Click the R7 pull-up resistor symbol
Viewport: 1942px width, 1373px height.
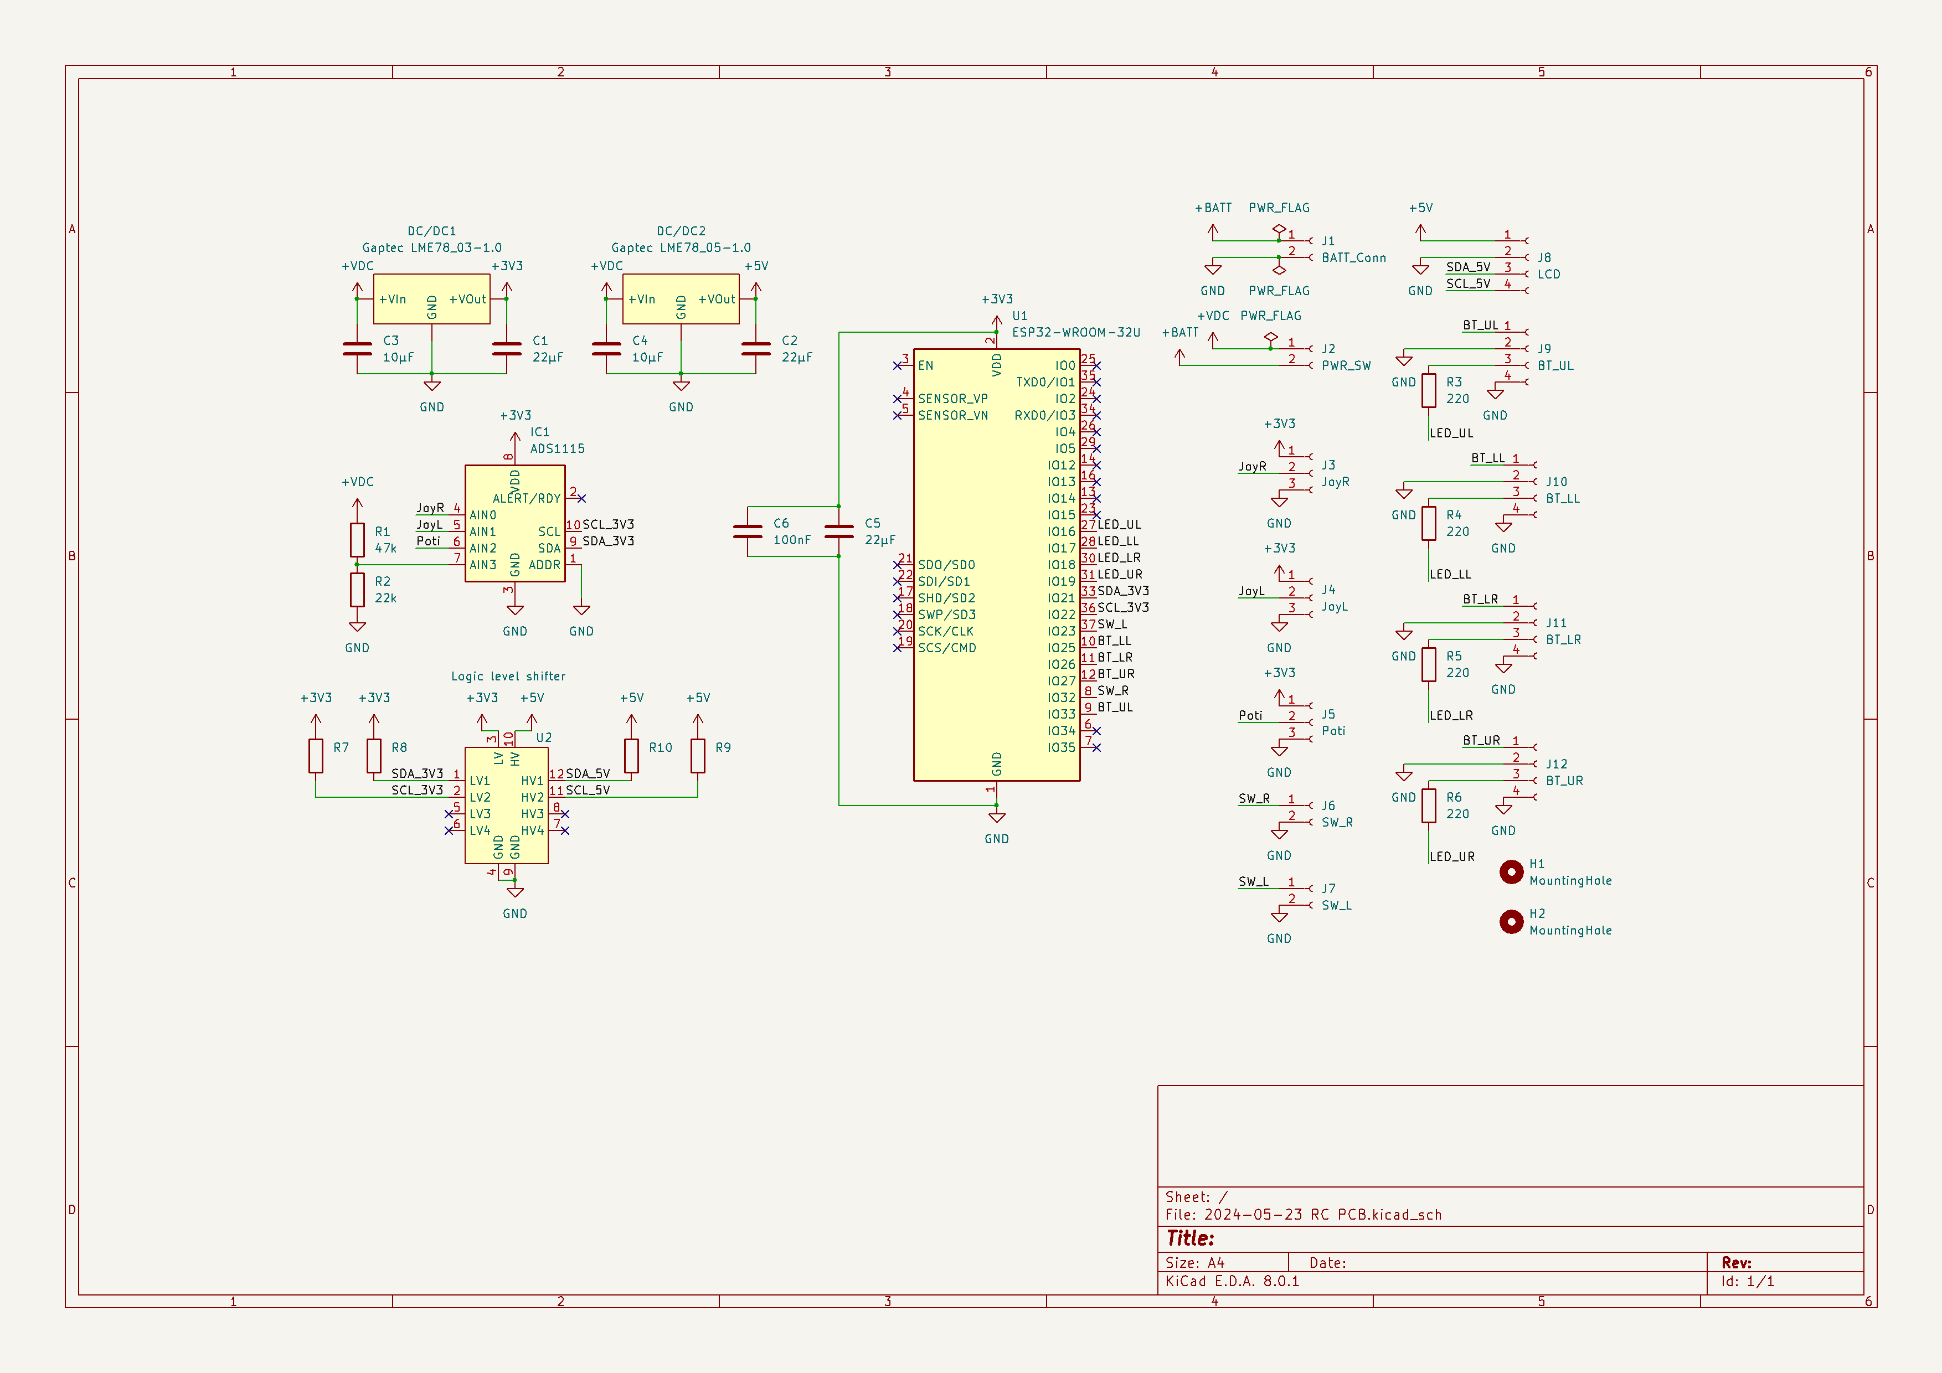pyautogui.click(x=316, y=755)
